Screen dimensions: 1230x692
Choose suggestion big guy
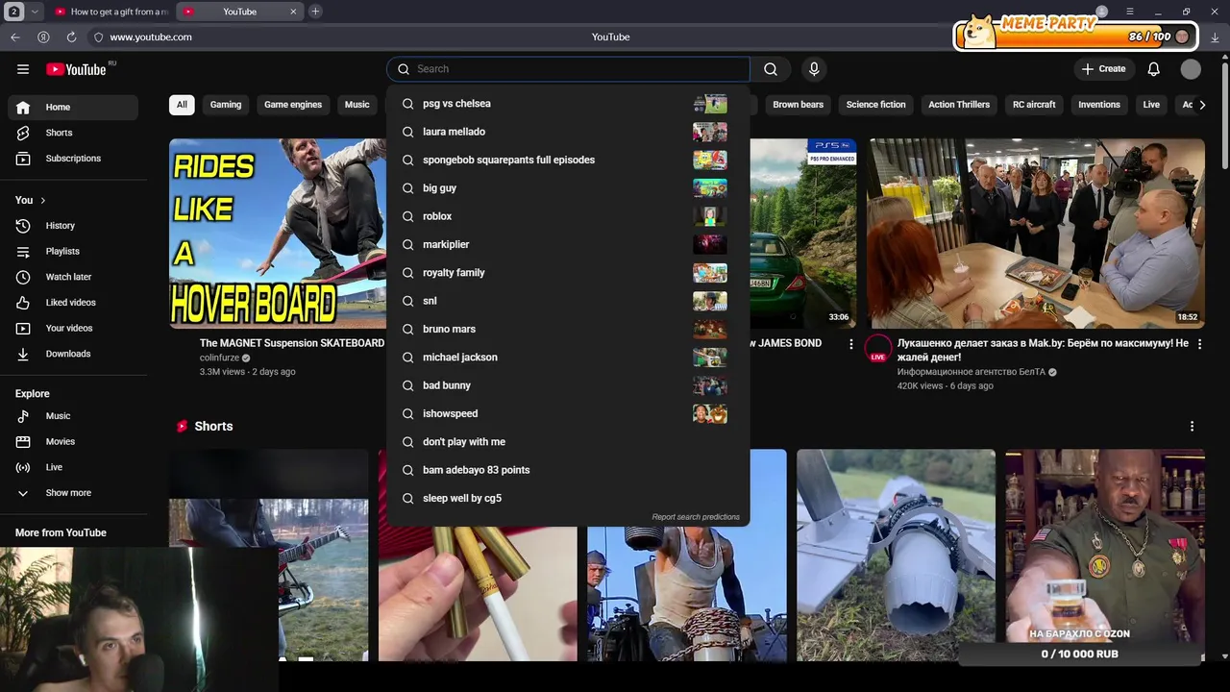click(x=567, y=188)
